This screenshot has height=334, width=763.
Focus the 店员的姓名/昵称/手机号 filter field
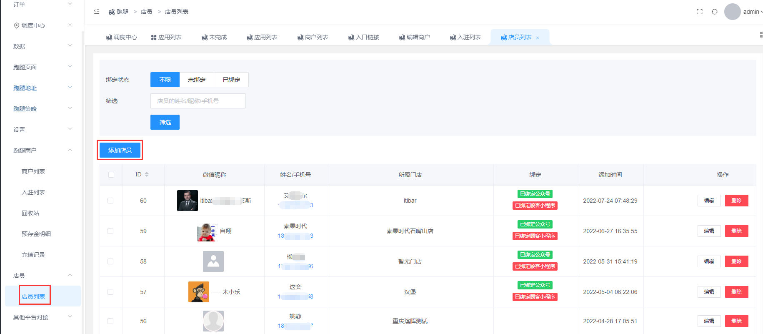[x=198, y=101]
